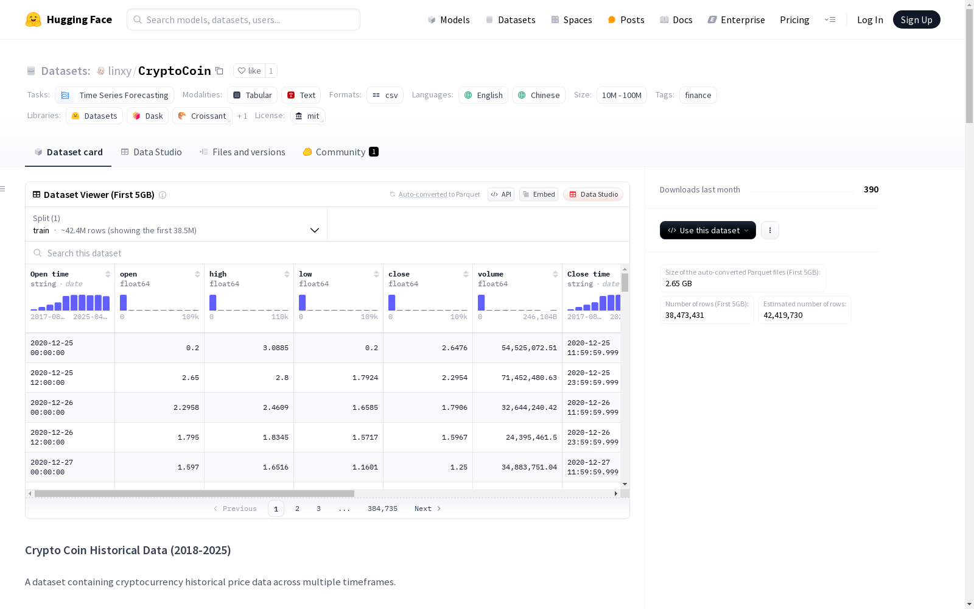Open the like count showing 1

coord(271,71)
